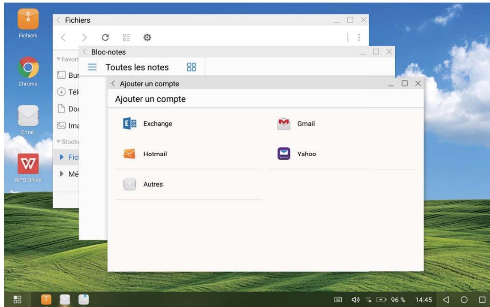Choose the Gmail account type
Screen dimensions: 490x307
pyautogui.click(x=343, y=124)
